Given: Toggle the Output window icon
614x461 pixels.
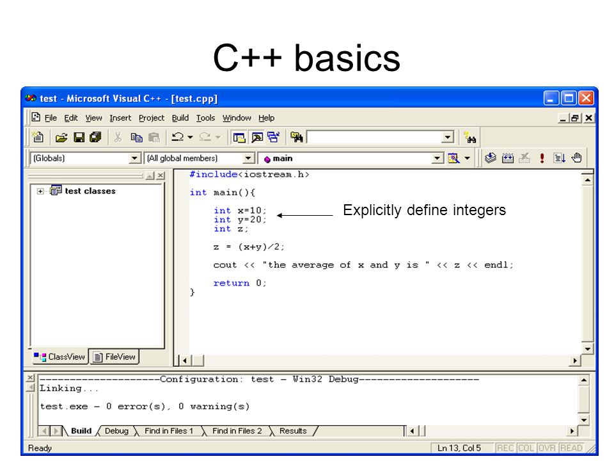Looking at the screenshot, I should (257, 137).
